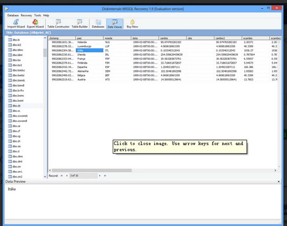
Task: Go to the previous record
Action: coord(67,175)
